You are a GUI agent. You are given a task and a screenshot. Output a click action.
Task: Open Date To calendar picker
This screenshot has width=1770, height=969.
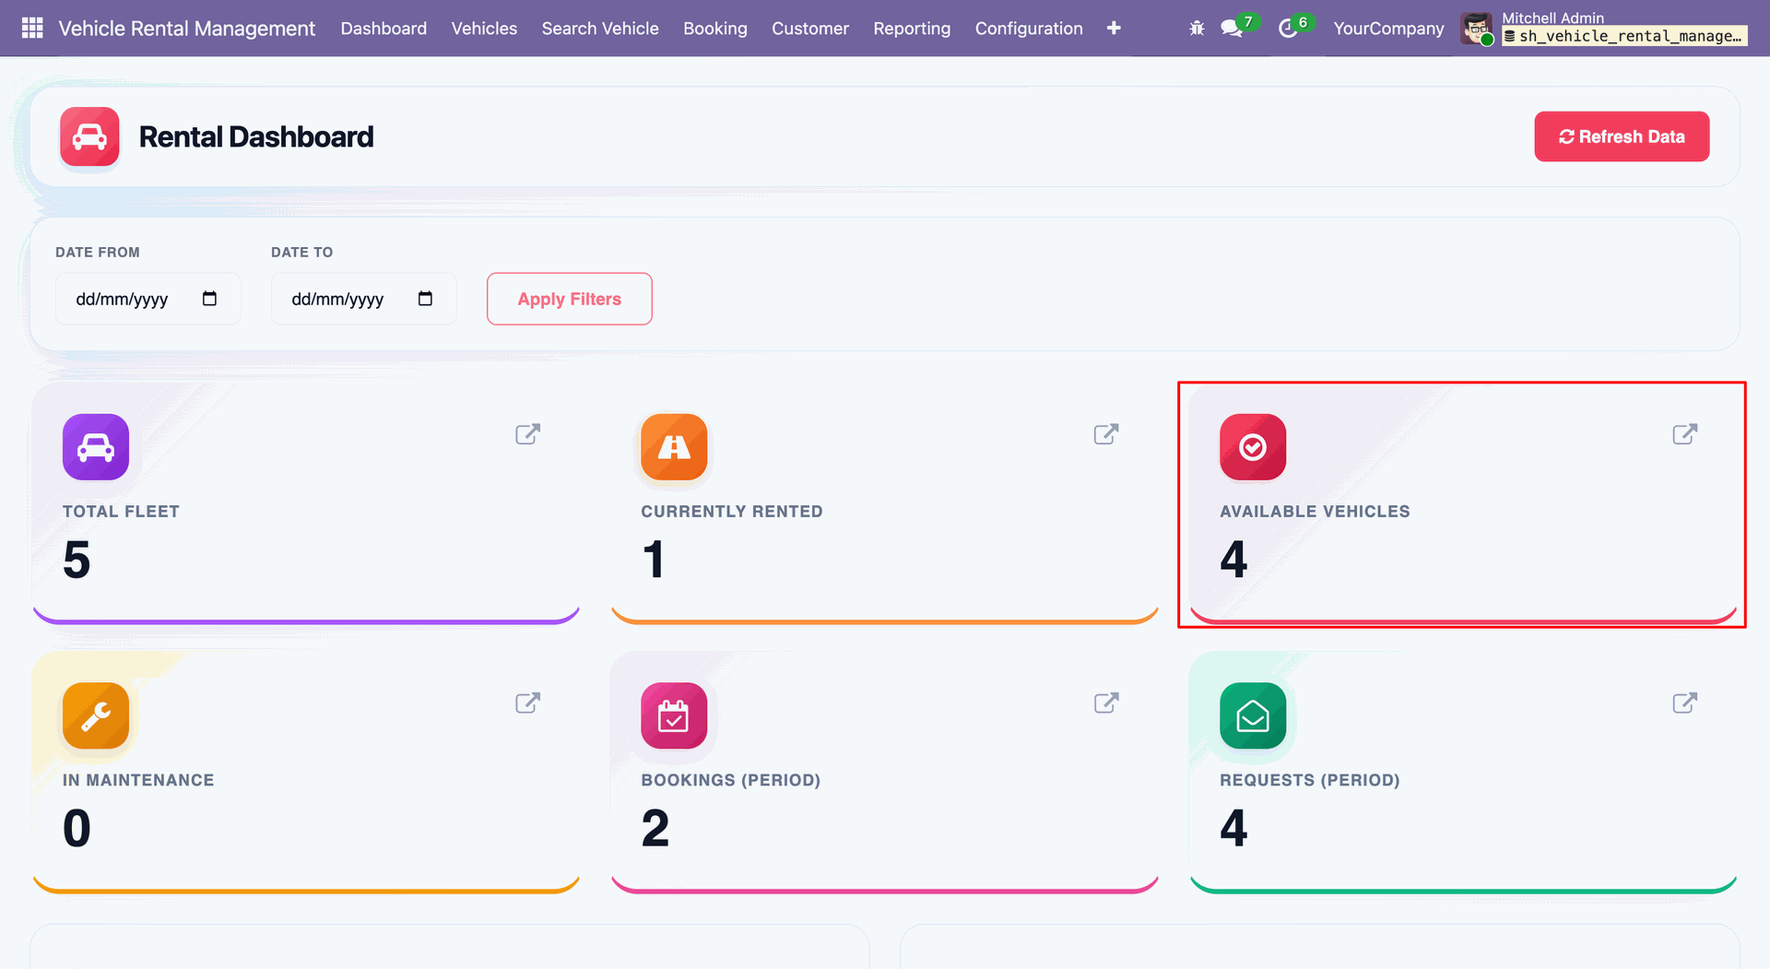425,299
